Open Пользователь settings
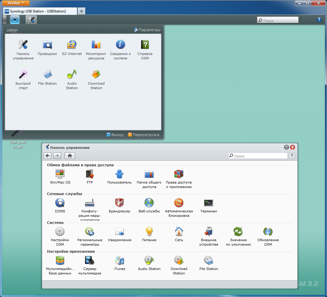Viewport: 327px width, 297px height. click(120, 176)
